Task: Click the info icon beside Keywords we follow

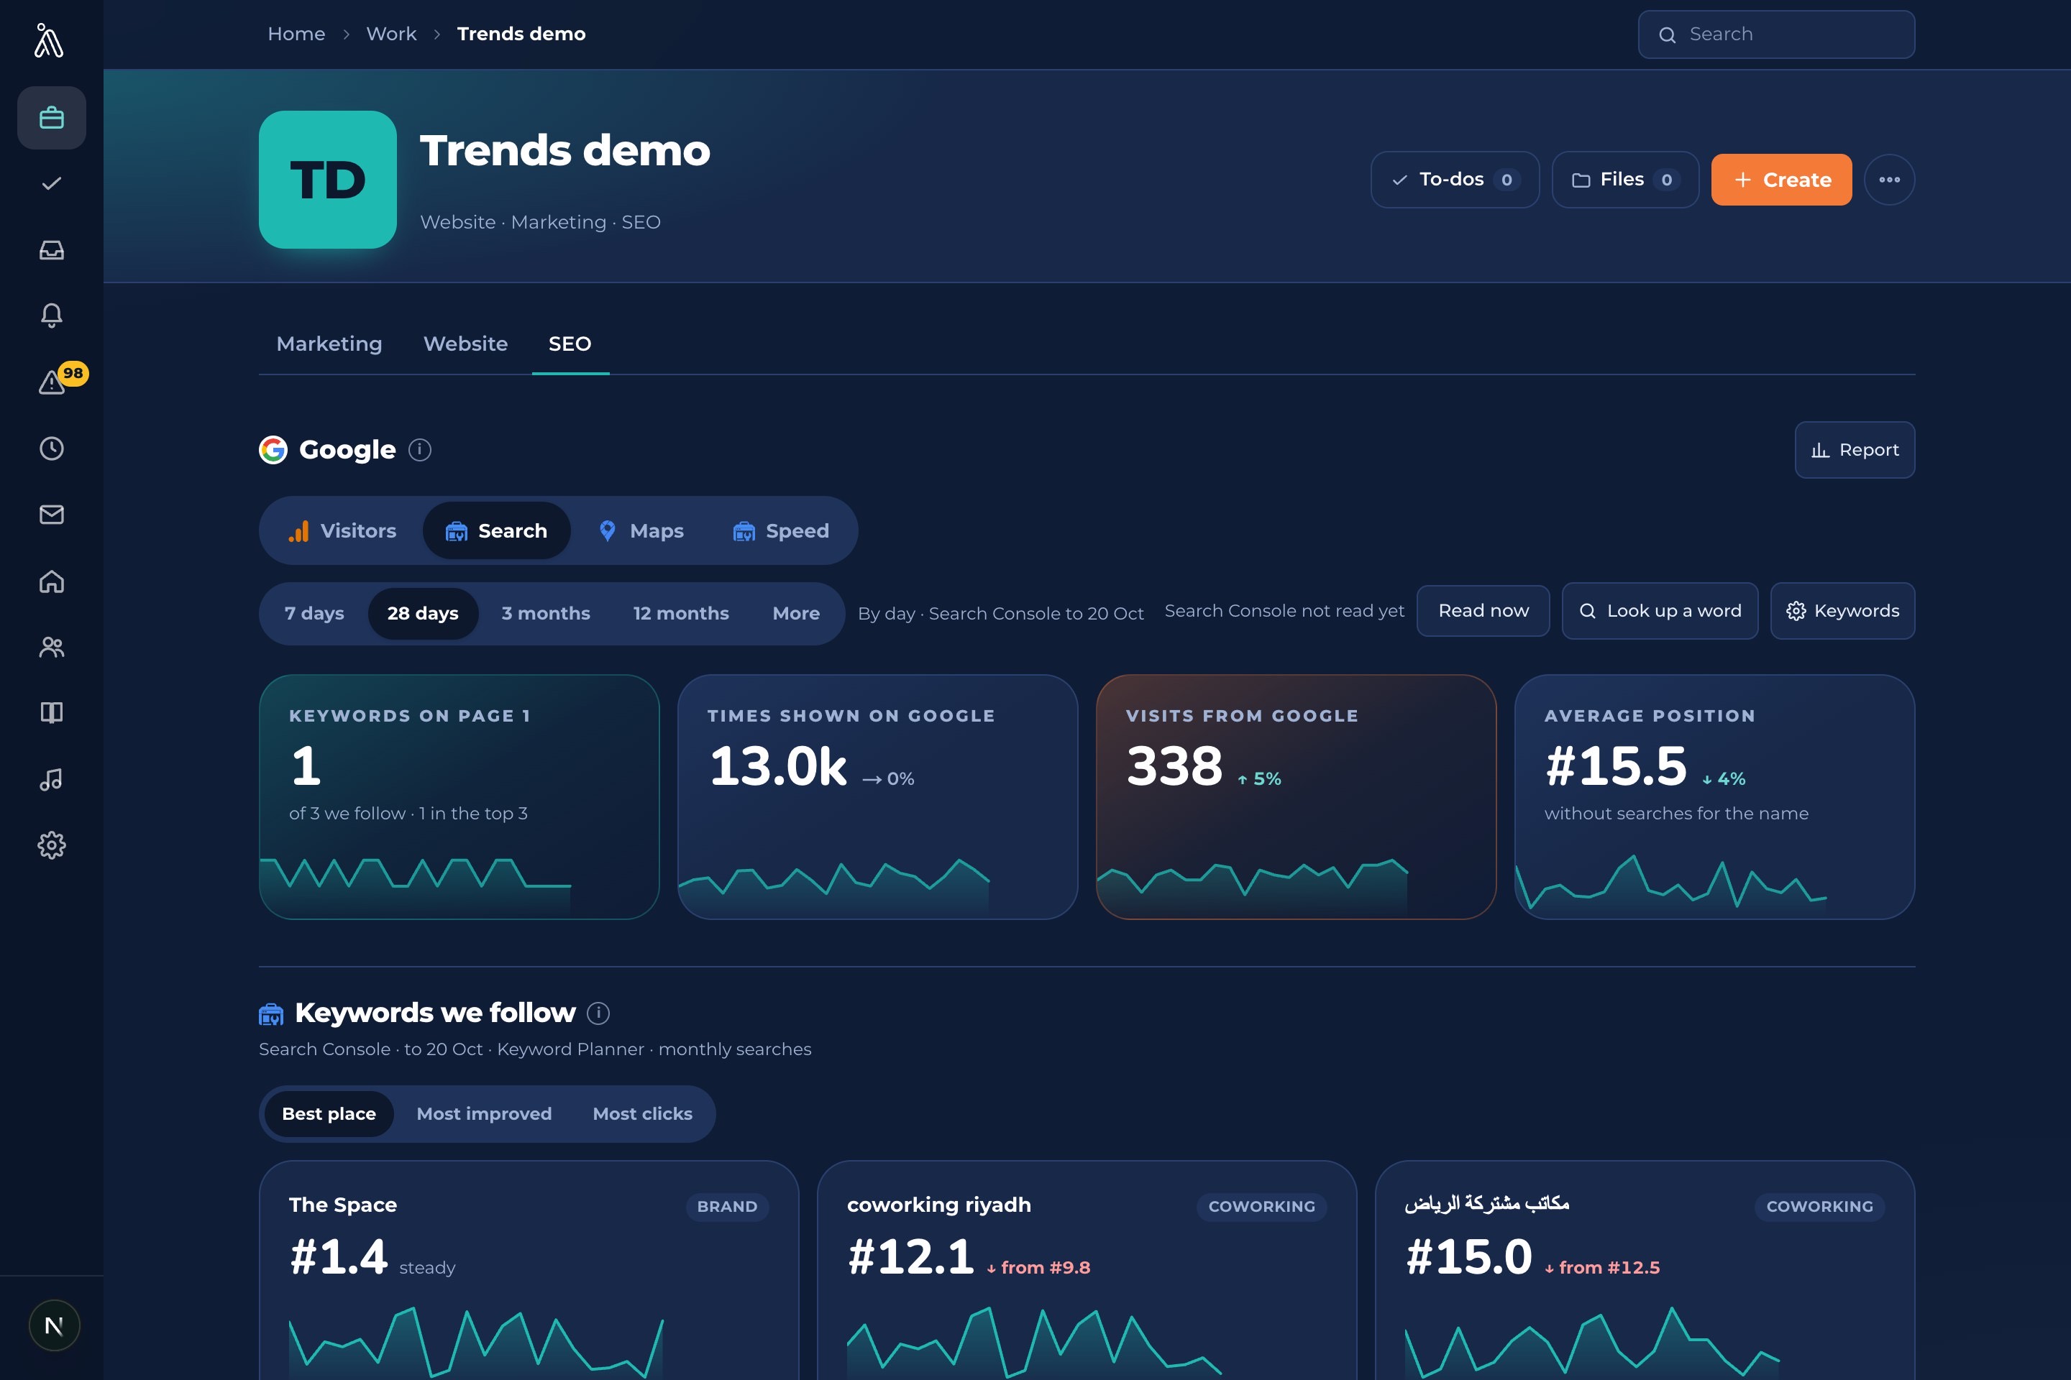Action: pyautogui.click(x=598, y=1013)
